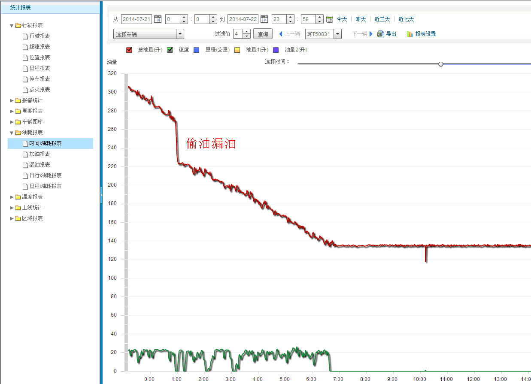This screenshot has height=384, width=531.
Task: Click the 加油报表 document icon
Action: click(x=26, y=154)
